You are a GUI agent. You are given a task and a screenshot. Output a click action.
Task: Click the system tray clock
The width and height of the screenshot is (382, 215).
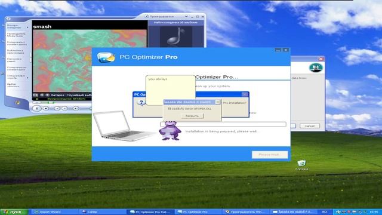coord(374,212)
